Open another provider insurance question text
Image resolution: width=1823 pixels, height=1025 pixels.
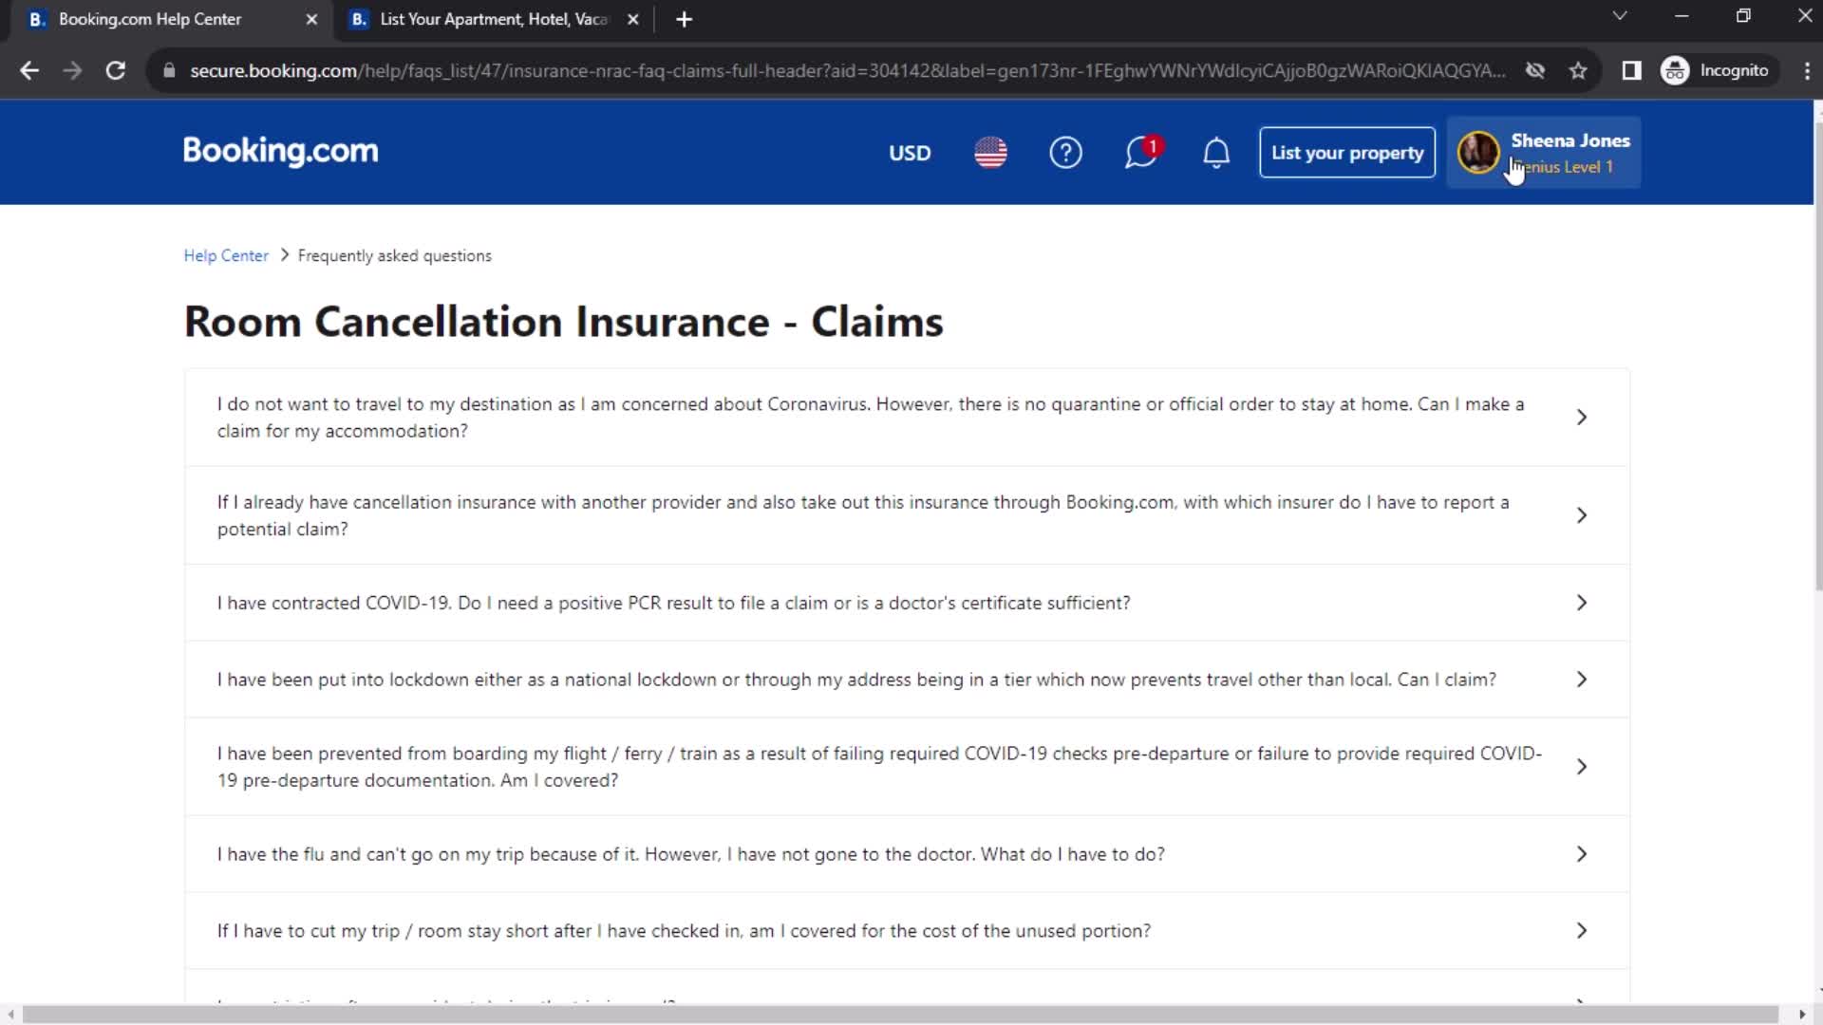coord(863,515)
